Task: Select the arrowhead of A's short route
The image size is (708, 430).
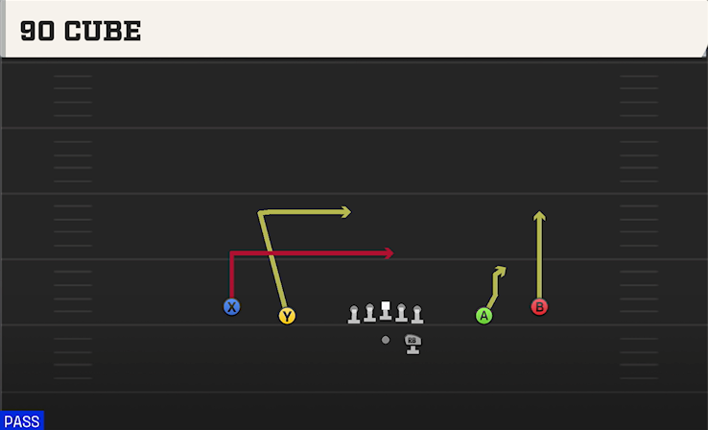Action: [x=500, y=270]
